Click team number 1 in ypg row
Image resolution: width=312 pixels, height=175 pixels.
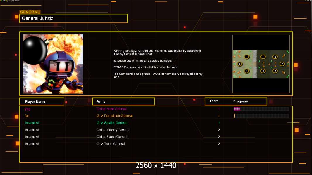[219, 109]
